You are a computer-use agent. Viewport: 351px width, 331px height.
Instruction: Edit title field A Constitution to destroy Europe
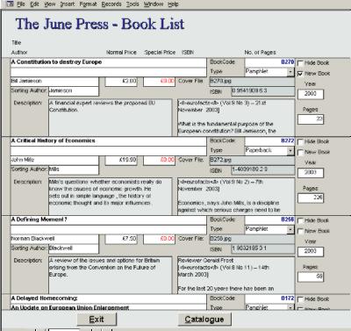pos(108,62)
